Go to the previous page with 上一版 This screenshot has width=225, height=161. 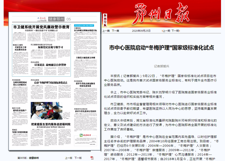point(69,158)
